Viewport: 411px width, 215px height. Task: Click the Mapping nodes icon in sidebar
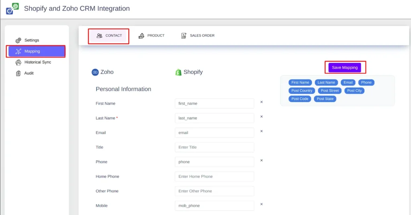pos(18,51)
